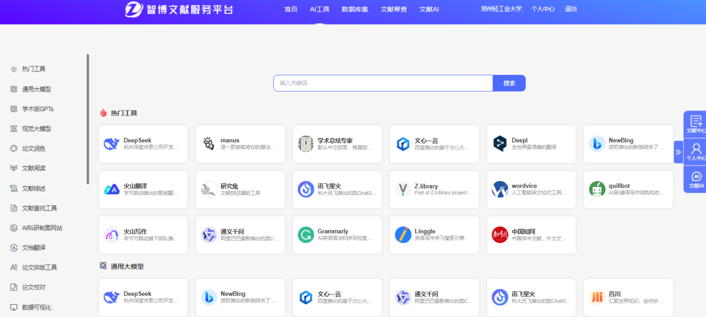Click the wordvice logo icon

pyautogui.click(x=500, y=189)
